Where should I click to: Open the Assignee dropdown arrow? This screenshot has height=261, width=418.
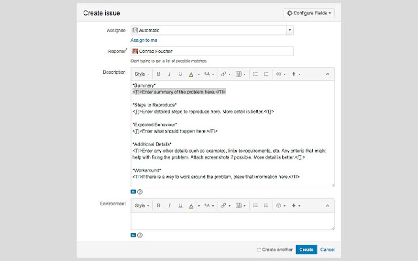click(x=290, y=30)
